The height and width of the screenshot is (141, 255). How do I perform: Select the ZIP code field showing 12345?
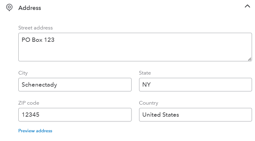(x=75, y=115)
